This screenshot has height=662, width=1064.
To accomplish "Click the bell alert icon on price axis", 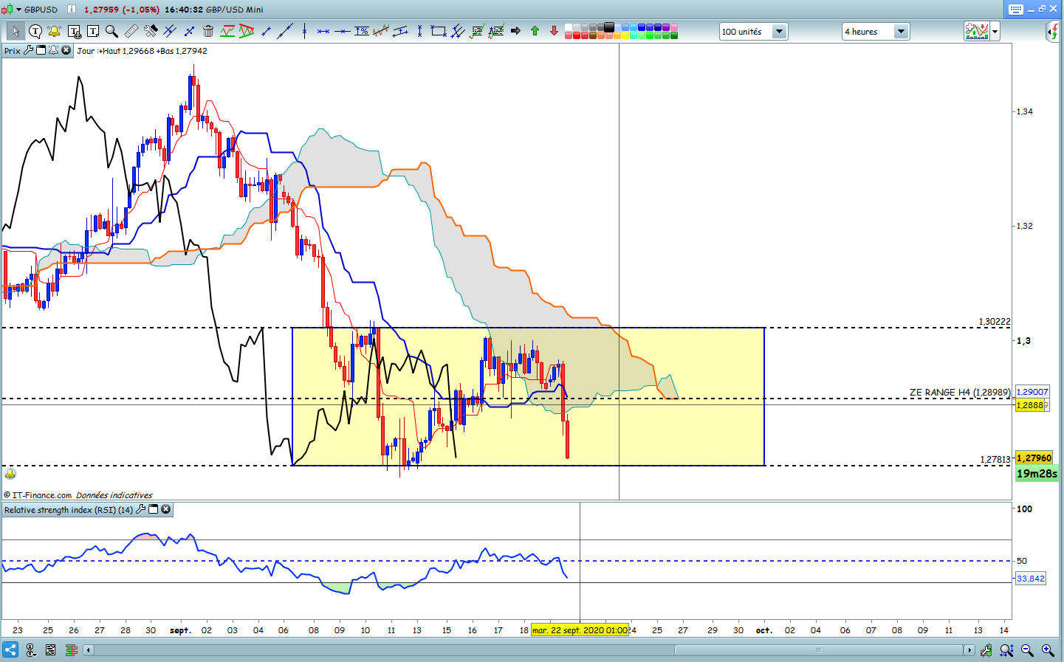I will pos(10,474).
